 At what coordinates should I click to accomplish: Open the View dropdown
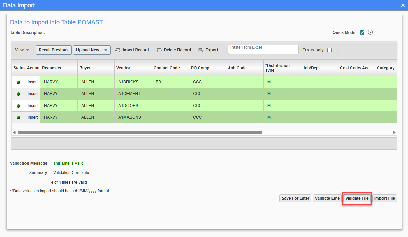[x=21, y=50]
